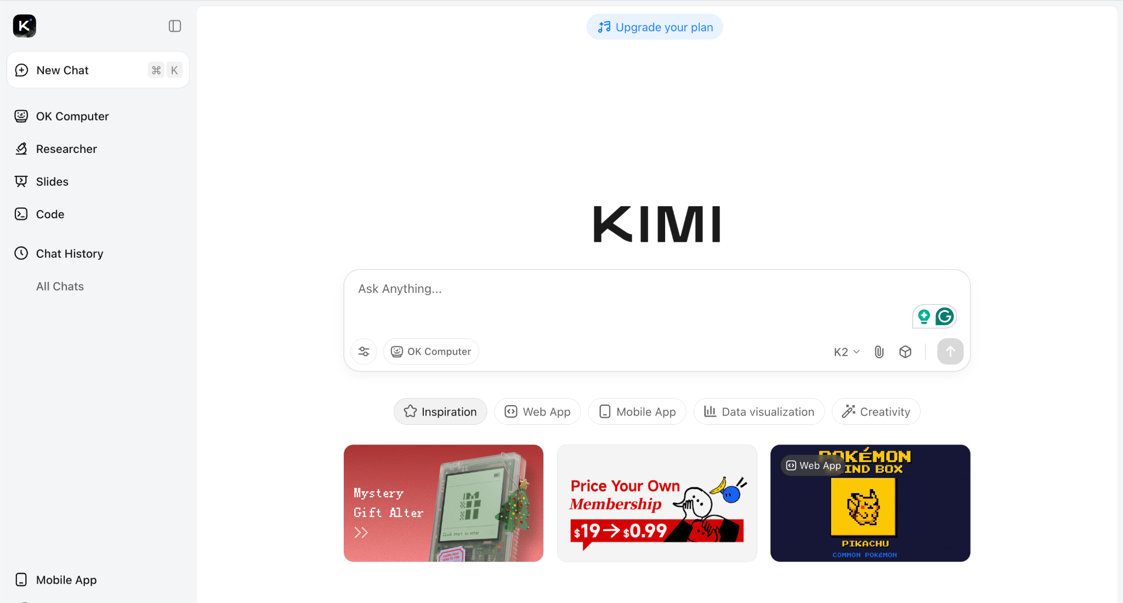Open the settings sliders icon in chat box
The height and width of the screenshot is (603, 1123).
coord(364,351)
